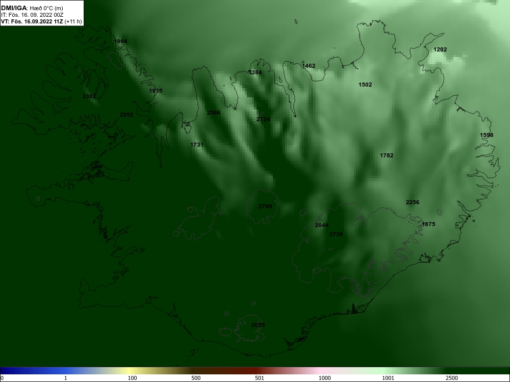
Task: Click the DMI/IGA title text
Action: [14, 8]
